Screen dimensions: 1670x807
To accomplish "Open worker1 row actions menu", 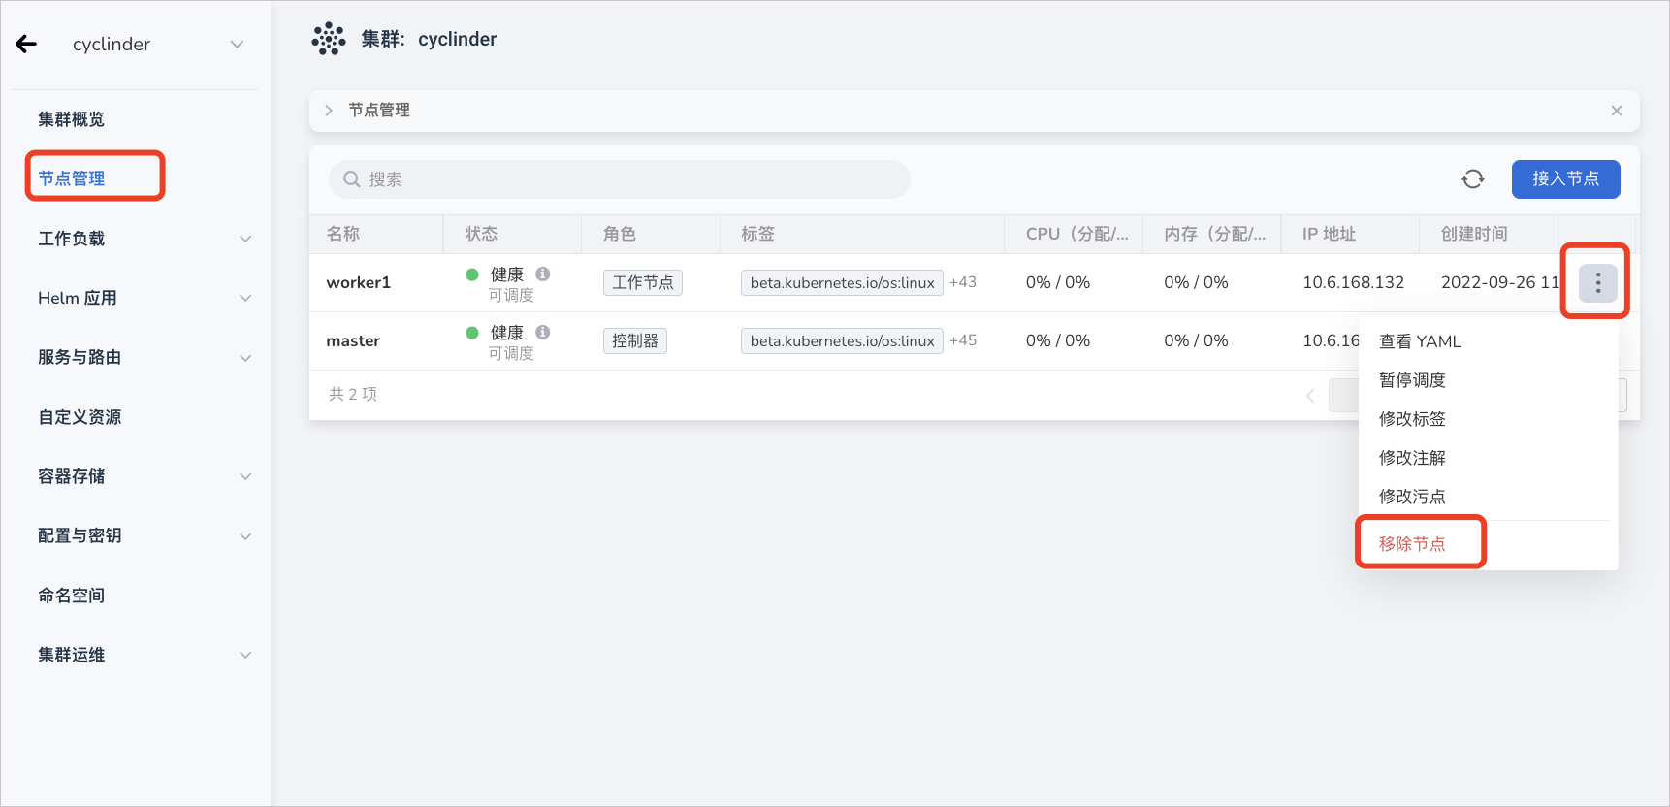I will 1597,283.
